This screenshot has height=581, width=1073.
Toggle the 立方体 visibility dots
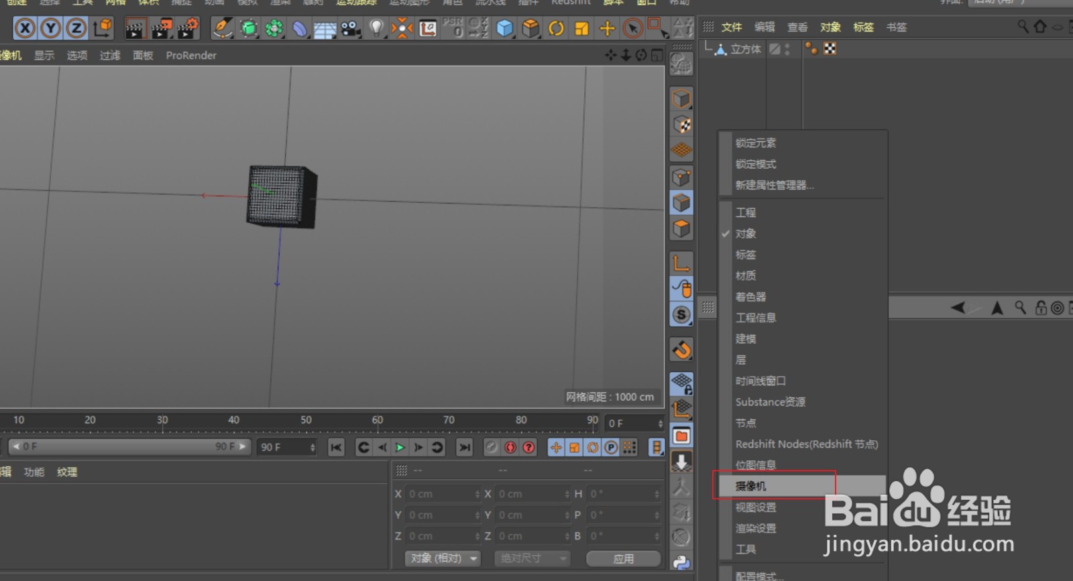(787, 49)
